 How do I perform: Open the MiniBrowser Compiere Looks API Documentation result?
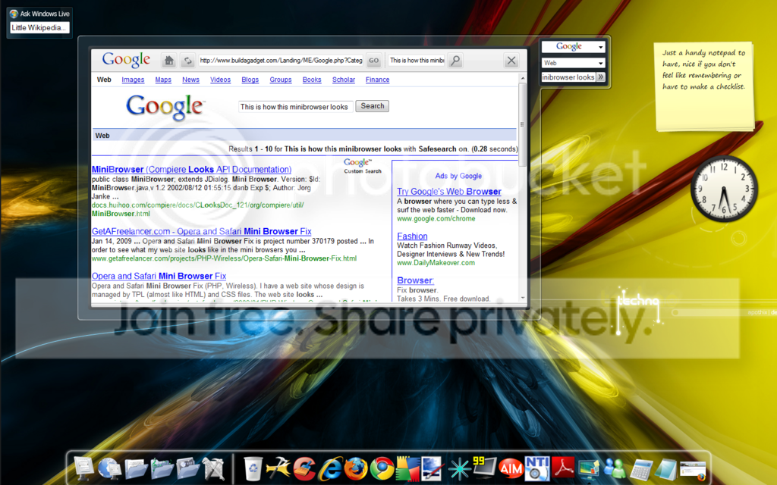point(192,169)
